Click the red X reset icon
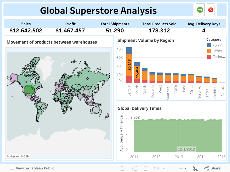 tap(210, 10)
